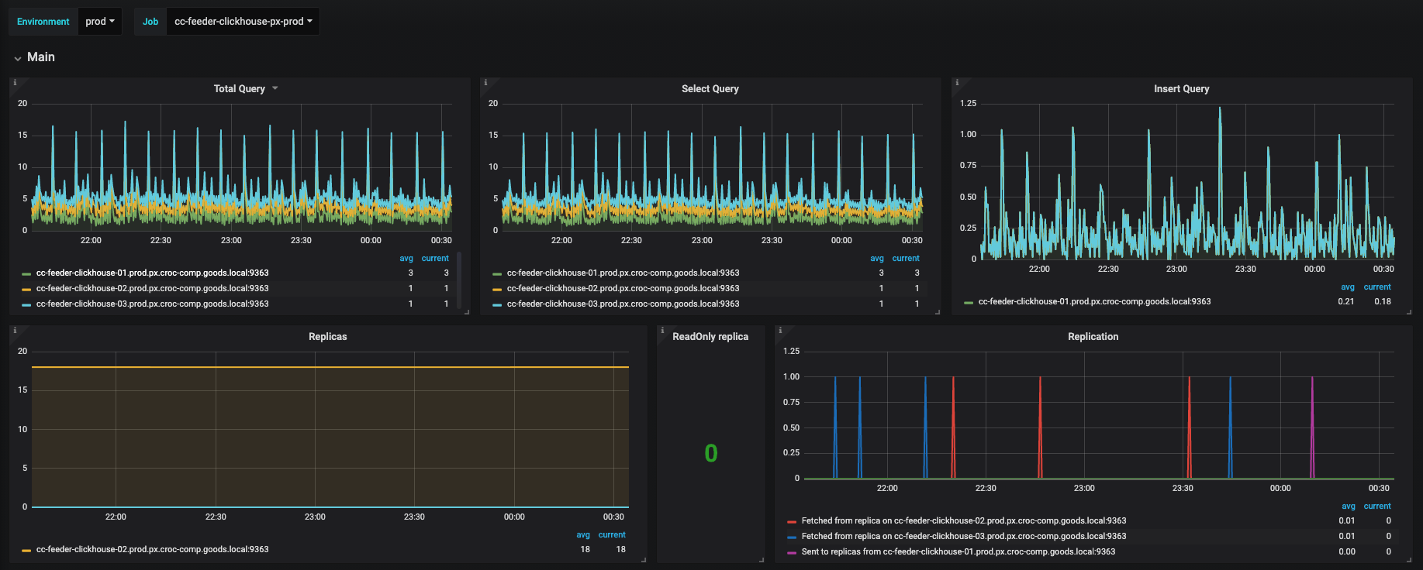Viewport: 1423px width, 570px height.
Task: Toggle cc-feeder-clickhouse-01 series in Select Query legend
Action: tap(623, 273)
